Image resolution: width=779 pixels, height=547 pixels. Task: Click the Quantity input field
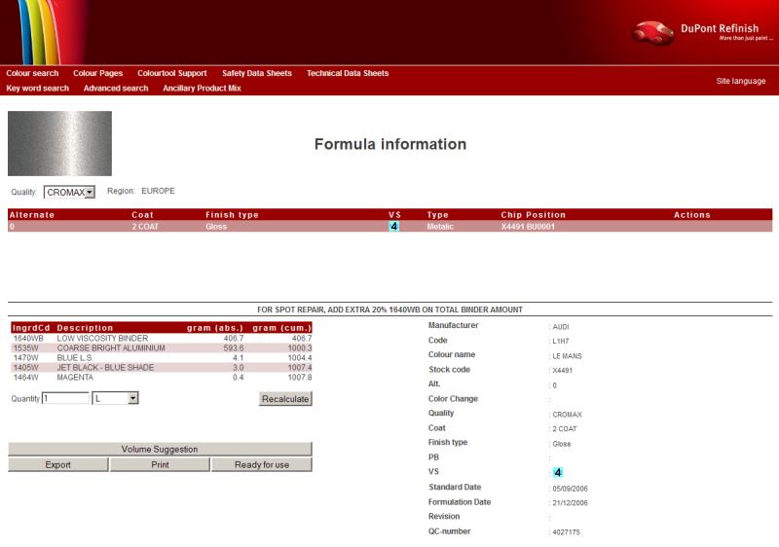tap(65, 398)
